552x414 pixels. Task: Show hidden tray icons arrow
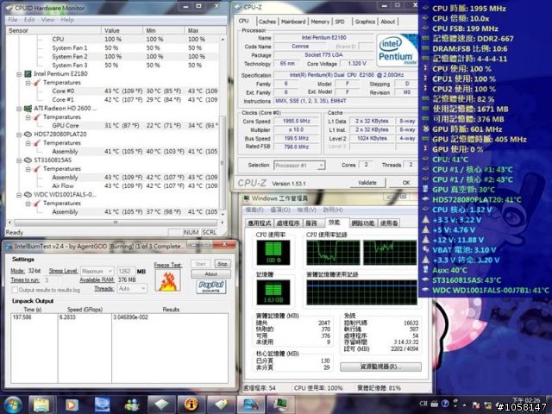pyautogui.click(x=464, y=405)
